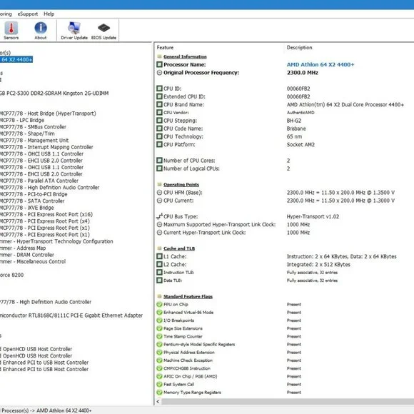Click Standard Feature Flags folder icon
The height and width of the screenshot is (414, 414).
coord(159,296)
